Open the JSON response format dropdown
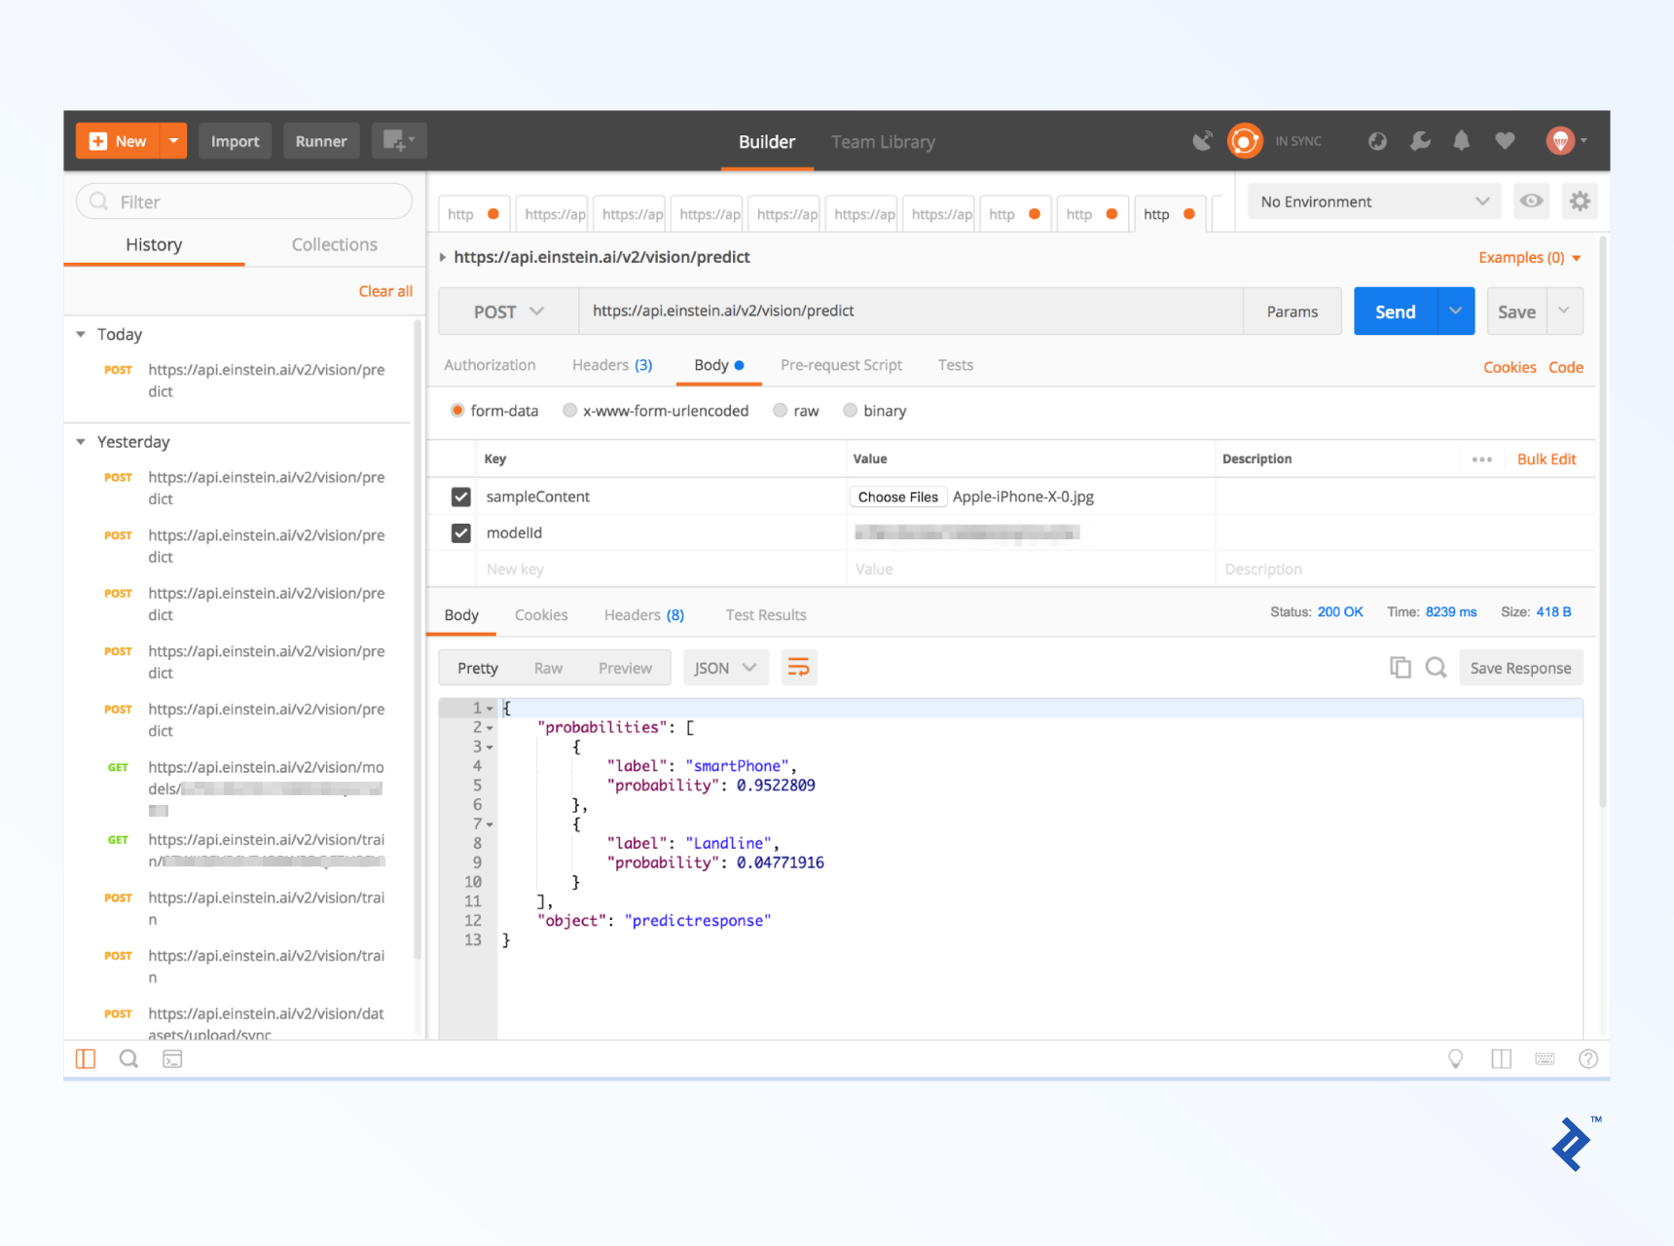The width and height of the screenshot is (1674, 1246). coord(725,667)
